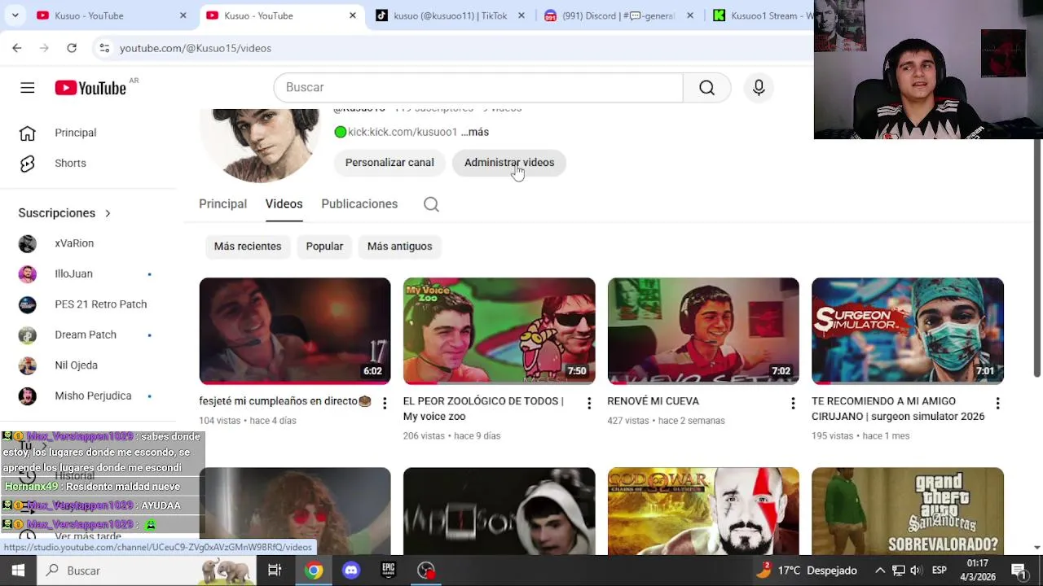Open options menu for cumpleaños video
This screenshot has width=1043, height=586.
385,404
